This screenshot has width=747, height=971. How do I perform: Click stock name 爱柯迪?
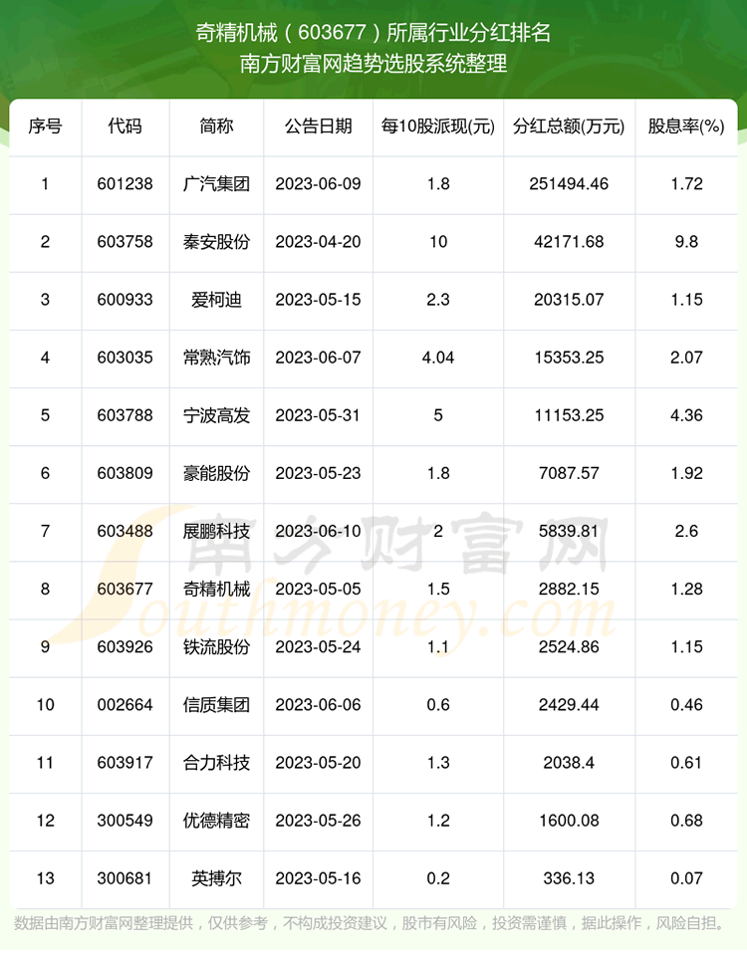[216, 300]
